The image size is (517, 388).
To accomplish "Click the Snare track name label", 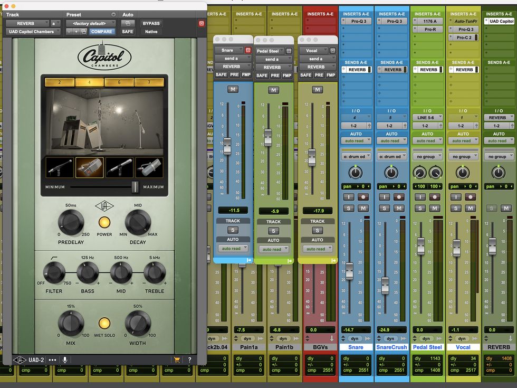I will point(356,347).
